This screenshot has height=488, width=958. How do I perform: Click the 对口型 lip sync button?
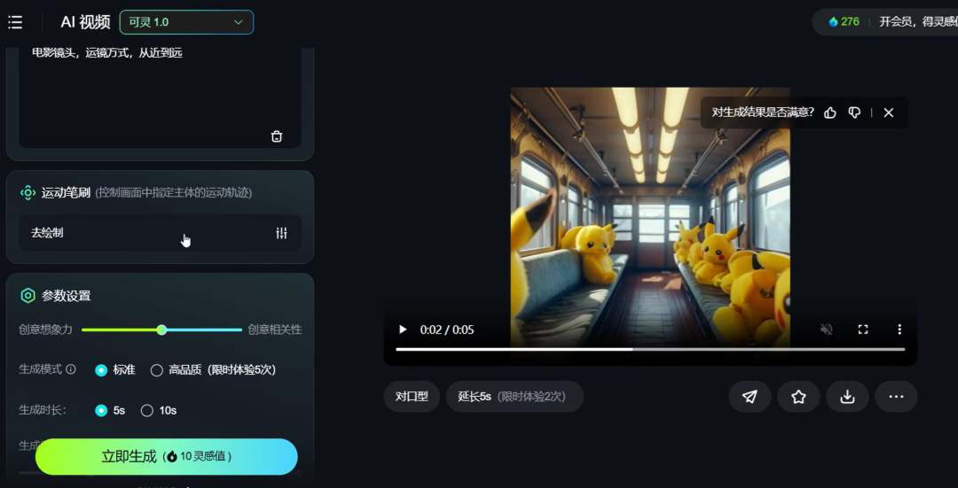coord(412,397)
